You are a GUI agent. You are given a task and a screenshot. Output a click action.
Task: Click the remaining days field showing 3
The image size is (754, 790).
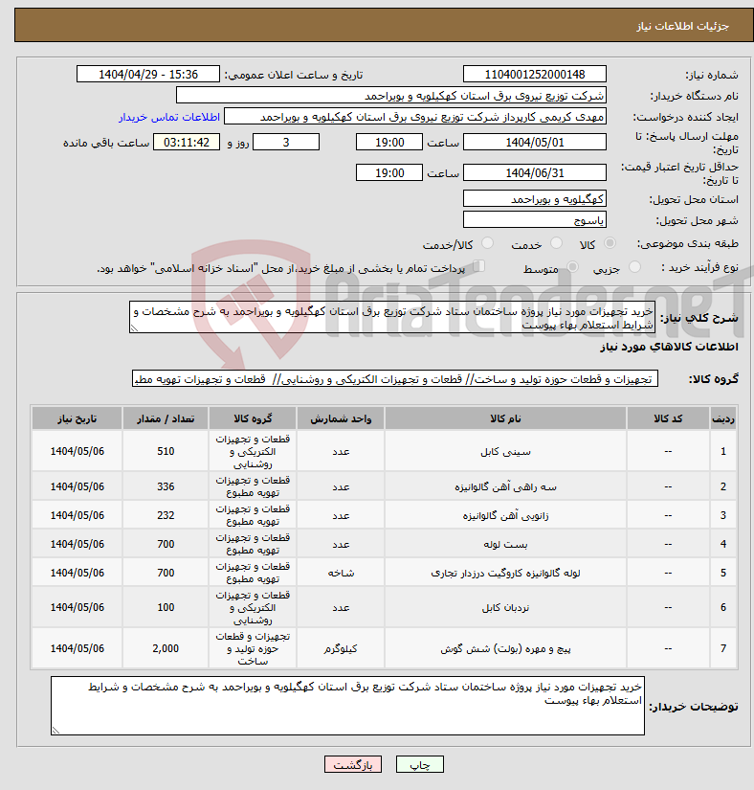pos(286,142)
